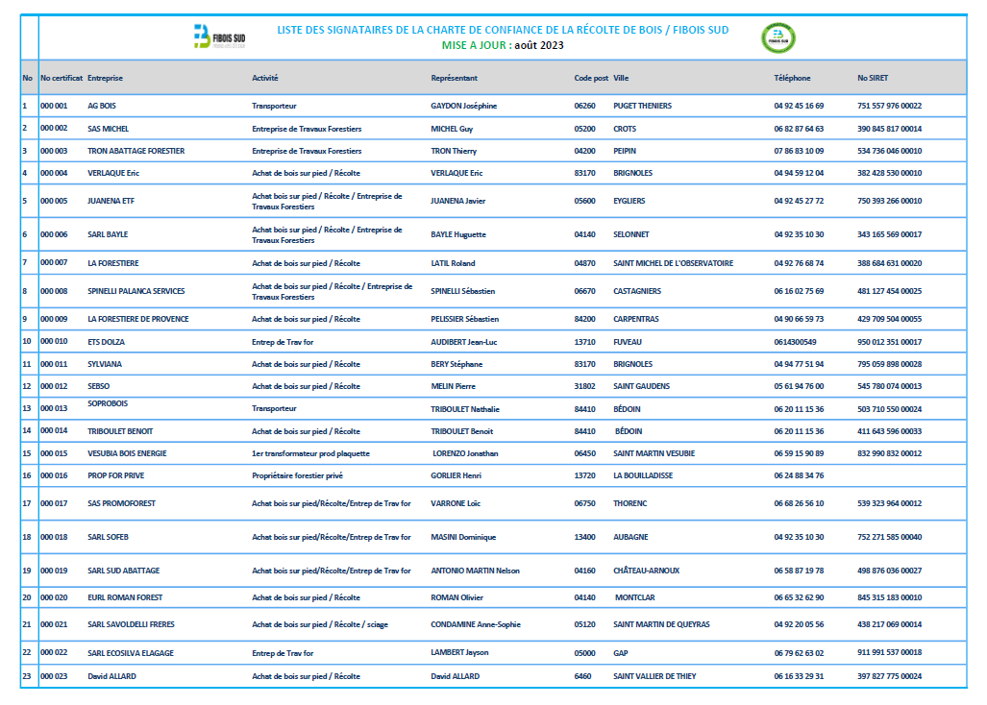
Task: Click the city 'LA BOUILLADISSE'
Action: point(643,475)
